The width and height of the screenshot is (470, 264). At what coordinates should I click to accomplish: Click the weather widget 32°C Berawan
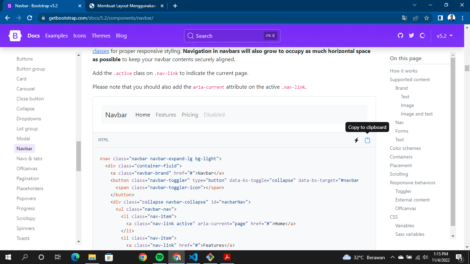click(x=364, y=257)
